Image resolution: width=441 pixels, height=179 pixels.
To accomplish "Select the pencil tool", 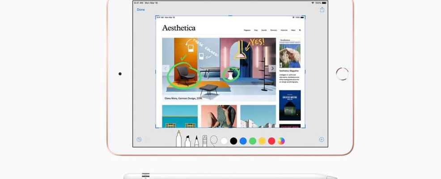I will click(x=196, y=141).
